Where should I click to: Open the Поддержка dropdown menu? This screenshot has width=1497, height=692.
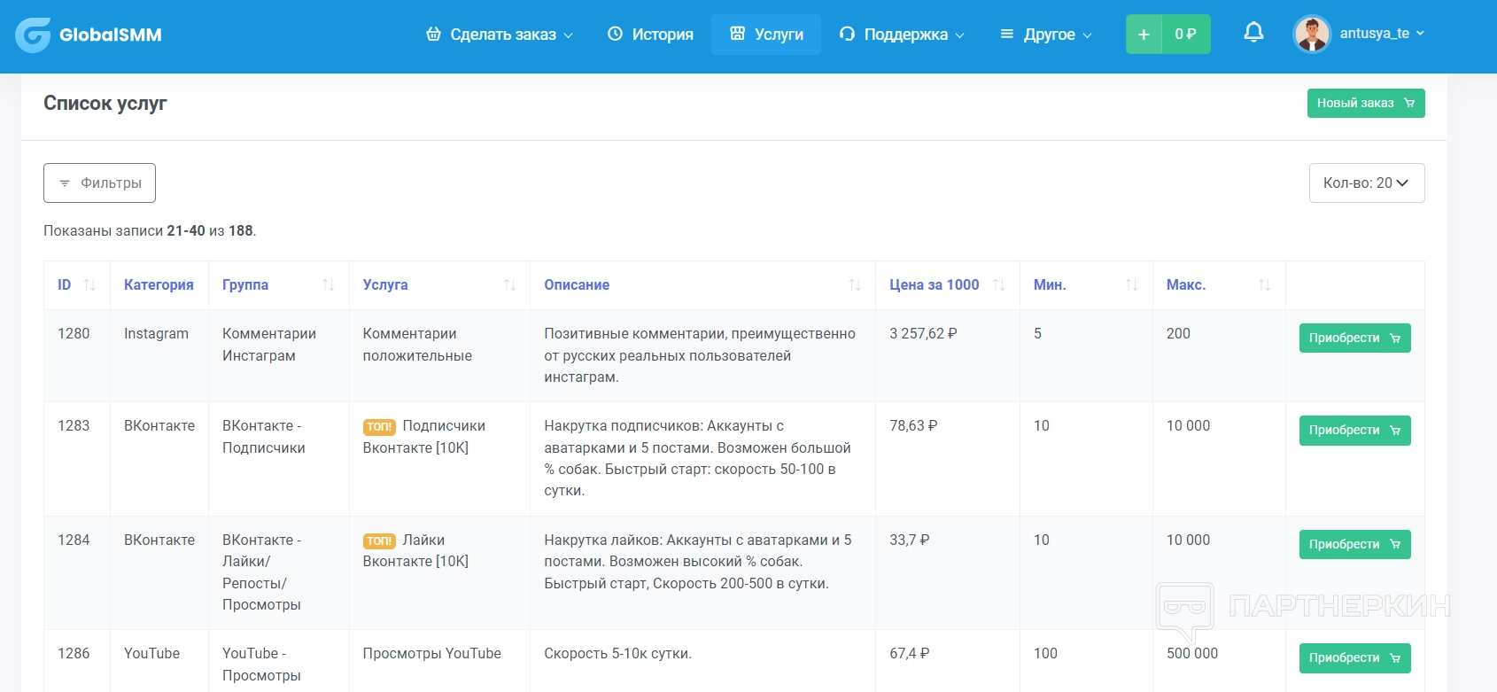coord(902,35)
